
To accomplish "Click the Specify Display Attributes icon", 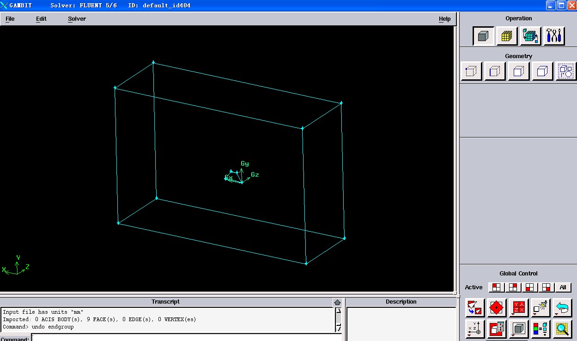I will pyautogui.click(x=496, y=329).
